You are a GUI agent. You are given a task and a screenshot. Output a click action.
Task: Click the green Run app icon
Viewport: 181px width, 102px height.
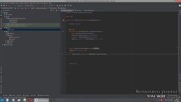coord(37,5)
